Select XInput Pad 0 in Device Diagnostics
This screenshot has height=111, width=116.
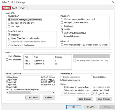point(12,80)
